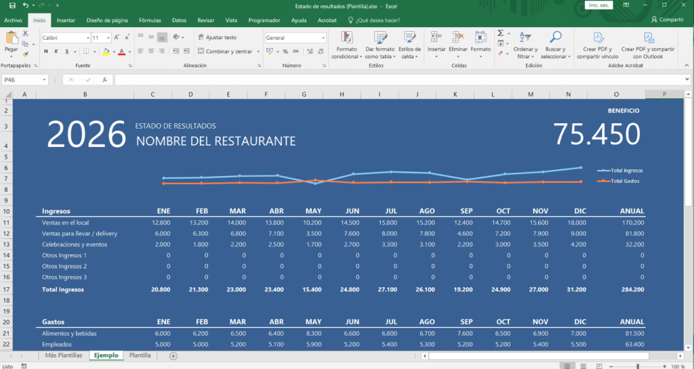Click the Format Painter brush icon
This screenshot has width=694, height=369.
click(x=25, y=54)
